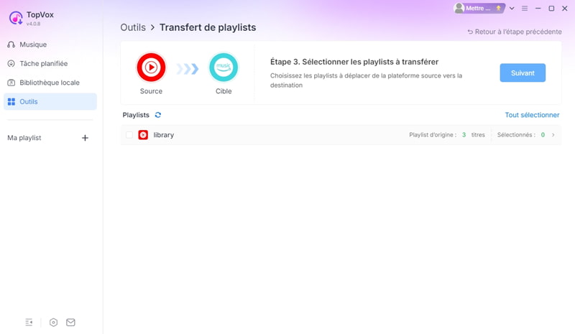
Task: Add a new playlist with plus icon
Action: point(85,138)
